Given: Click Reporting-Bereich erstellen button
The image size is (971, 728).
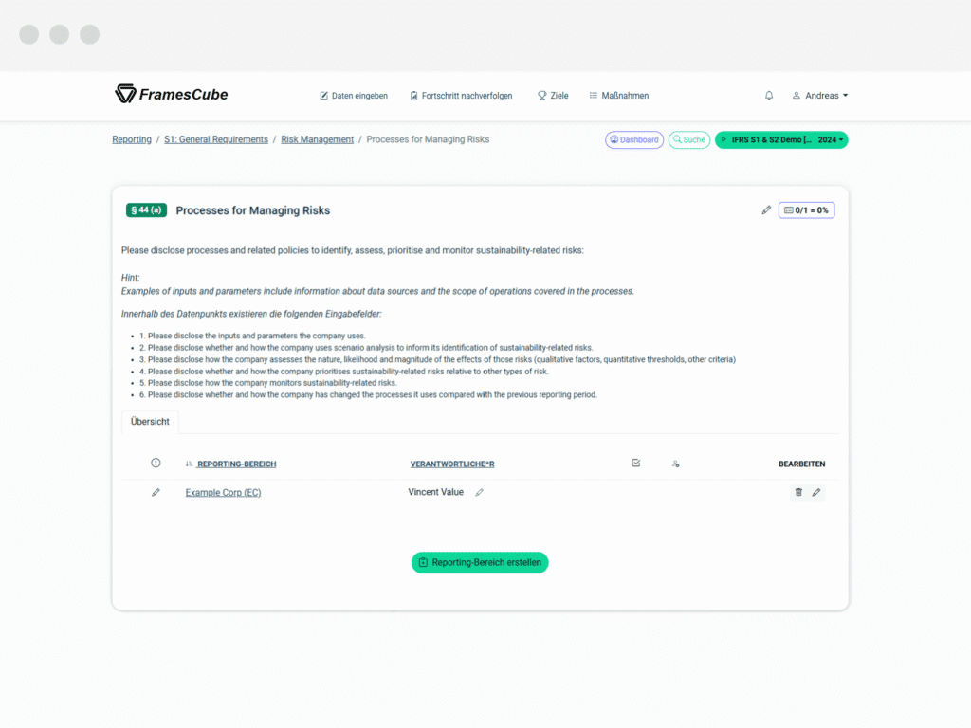Looking at the screenshot, I should 480,562.
